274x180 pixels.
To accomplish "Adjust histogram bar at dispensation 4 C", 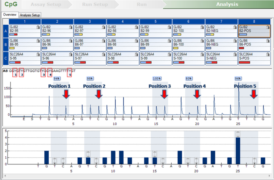I will pyautogui.click(x=63, y=160).
